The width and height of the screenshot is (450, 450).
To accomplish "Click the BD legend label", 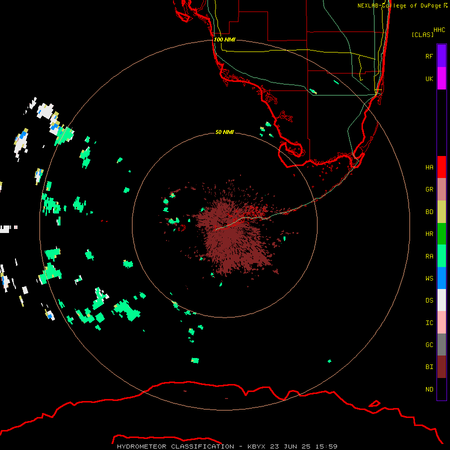I will click(429, 212).
